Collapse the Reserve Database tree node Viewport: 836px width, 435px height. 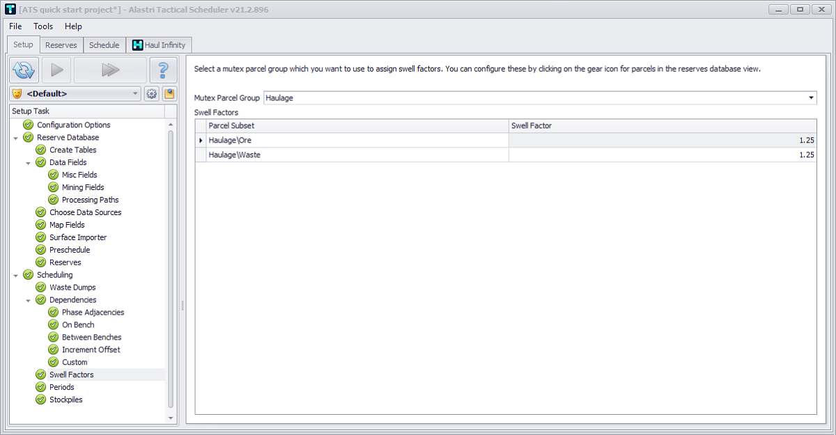point(15,138)
